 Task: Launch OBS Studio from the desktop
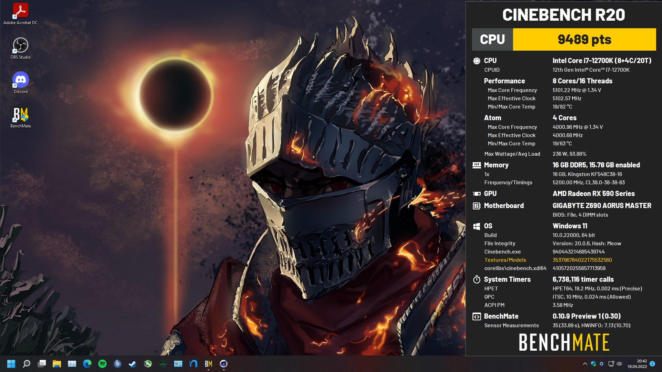pyautogui.click(x=20, y=49)
